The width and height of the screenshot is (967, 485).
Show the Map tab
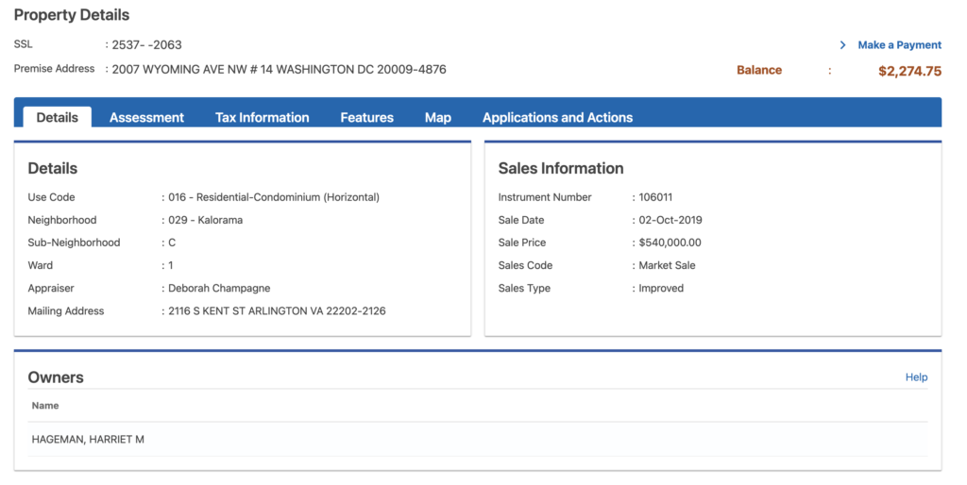[437, 118]
